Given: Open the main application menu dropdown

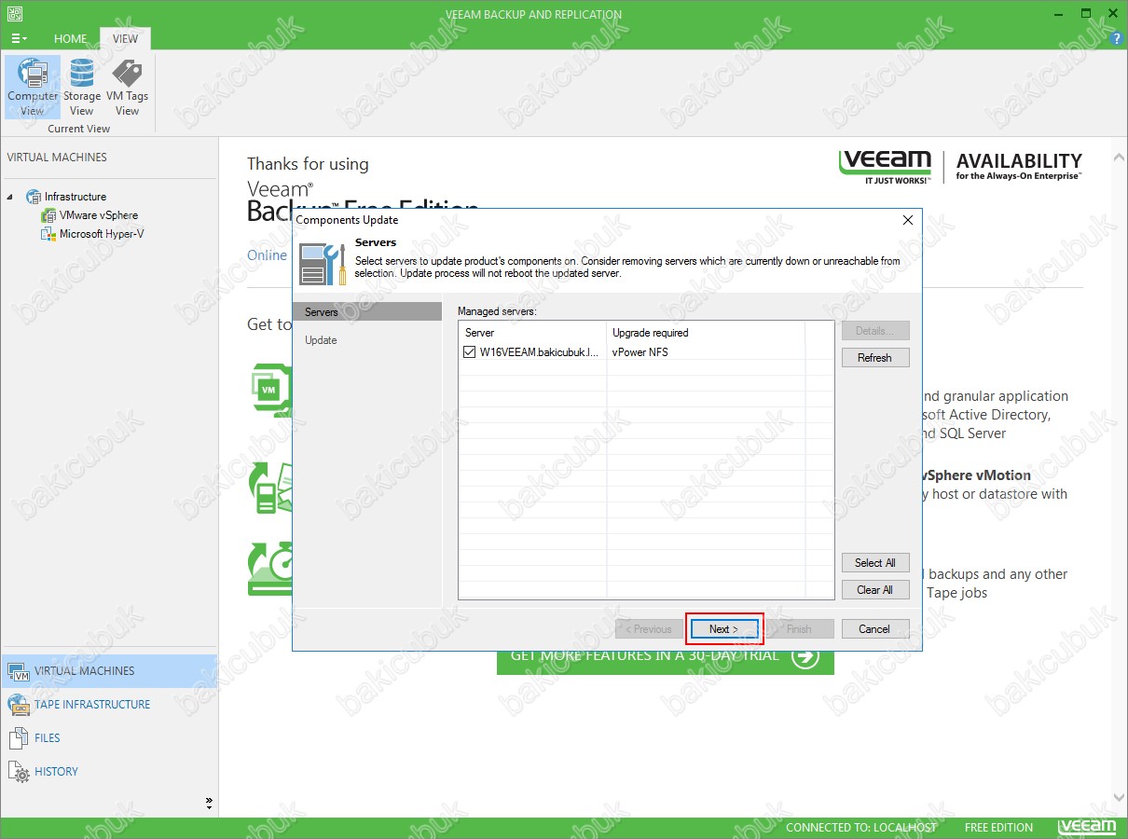Looking at the screenshot, I should click(19, 38).
